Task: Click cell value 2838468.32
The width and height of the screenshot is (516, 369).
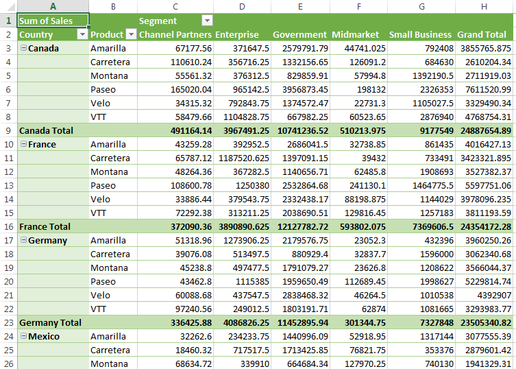Action: [300, 295]
